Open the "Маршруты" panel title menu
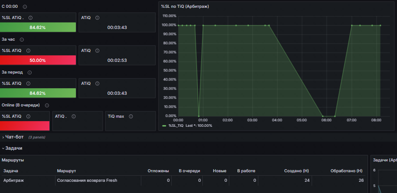The width and height of the screenshot is (397, 193). click(x=13, y=160)
